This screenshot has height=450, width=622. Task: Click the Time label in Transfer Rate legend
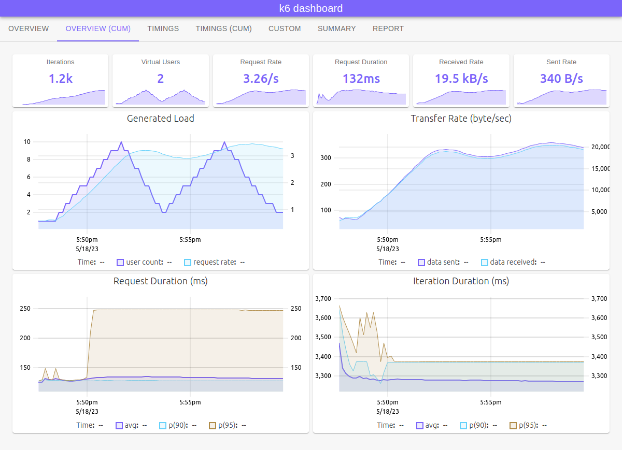point(388,263)
